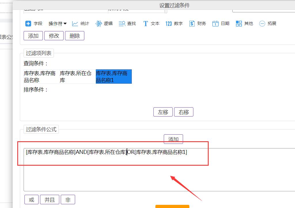Viewport: 295px width, 208px height.
Task: Click the 删除 button
Action: tap(75, 36)
